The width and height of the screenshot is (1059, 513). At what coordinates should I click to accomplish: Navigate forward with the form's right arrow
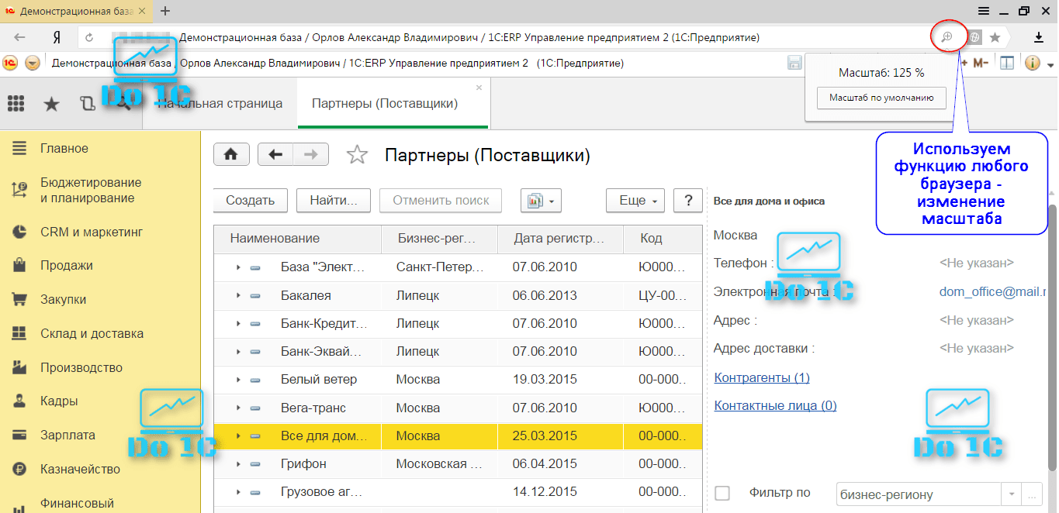click(311, 154)
